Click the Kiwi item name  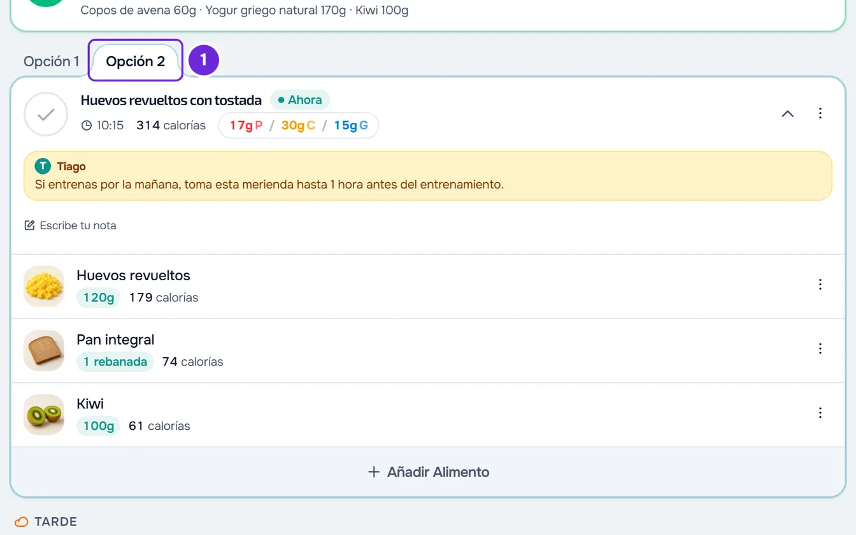(90, 404)
